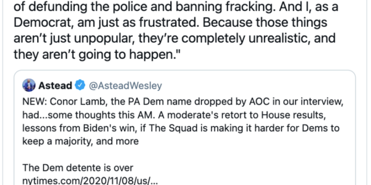
Task: Click the line 'The Dem detente is over'
Action: coord(78,168)
